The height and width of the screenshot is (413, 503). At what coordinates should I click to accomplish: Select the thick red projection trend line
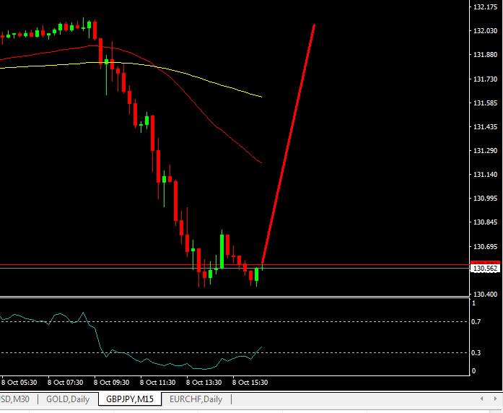288,144
